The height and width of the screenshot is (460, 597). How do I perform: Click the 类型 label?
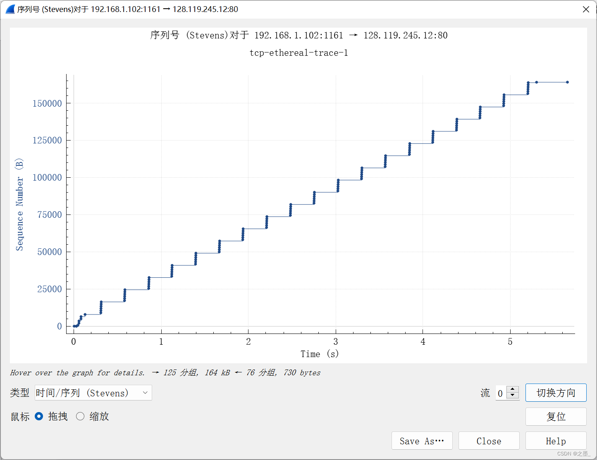pos(20,393)
